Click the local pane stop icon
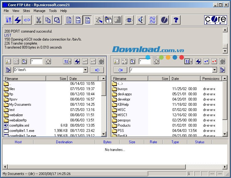 [101, 61]
